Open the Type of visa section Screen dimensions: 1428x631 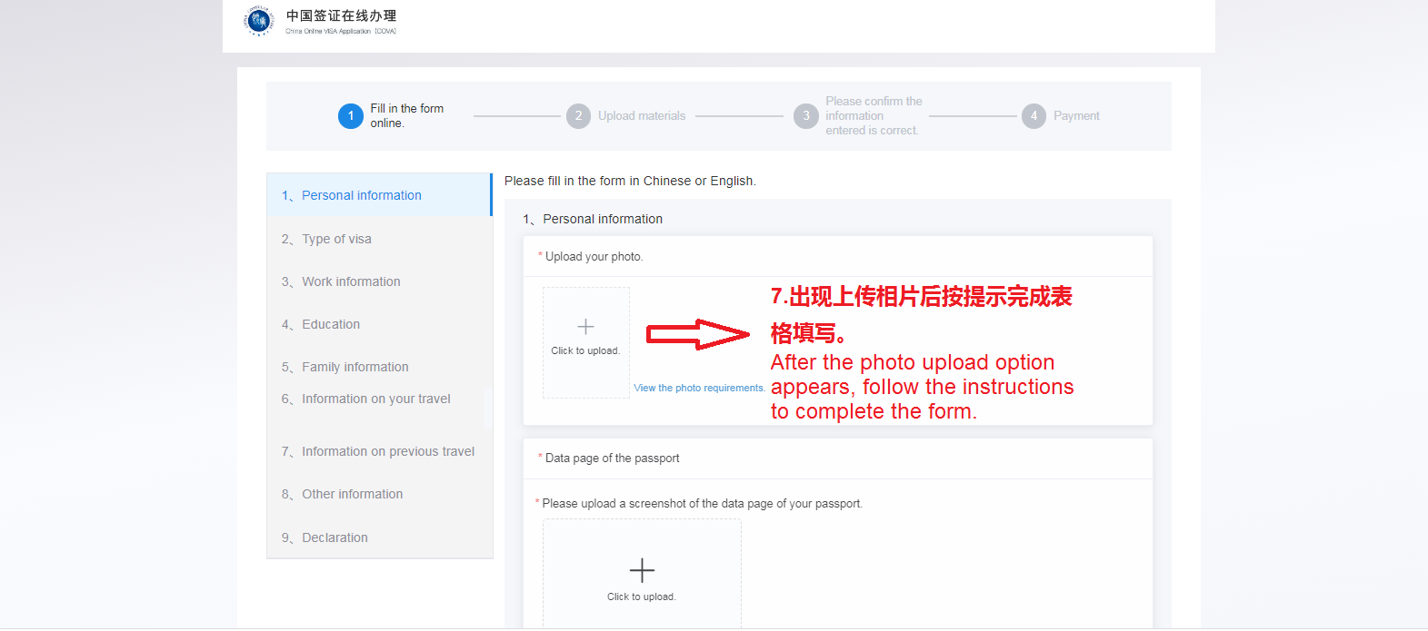coord(379,239)
